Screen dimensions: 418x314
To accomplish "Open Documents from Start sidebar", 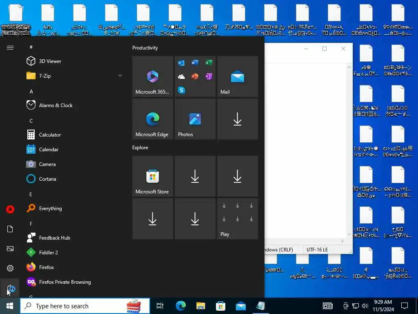I will [10, 229].
